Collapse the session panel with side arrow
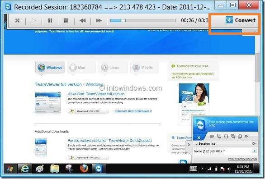 tap(189, 145)
